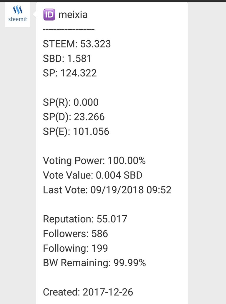Click the Voting Power: 100.00% text

(x=94, y=161)
